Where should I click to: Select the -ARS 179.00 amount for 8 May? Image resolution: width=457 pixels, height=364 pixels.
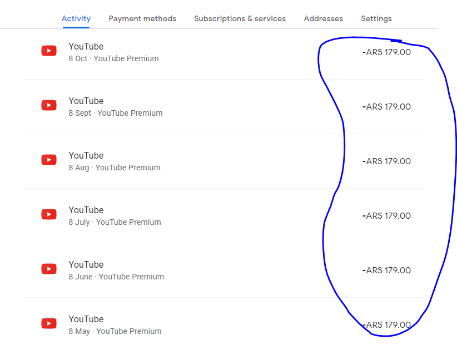pyautogui.click(x=386, y=325)
